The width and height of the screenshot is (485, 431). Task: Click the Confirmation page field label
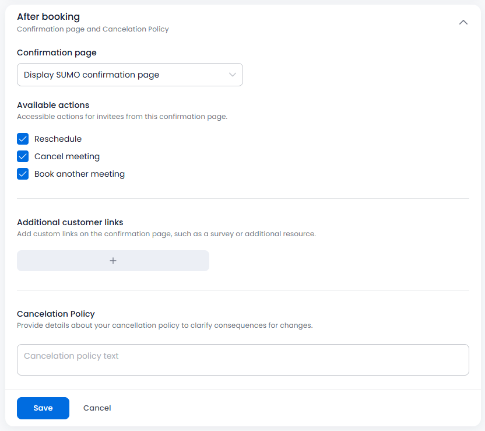pos(57,53)
